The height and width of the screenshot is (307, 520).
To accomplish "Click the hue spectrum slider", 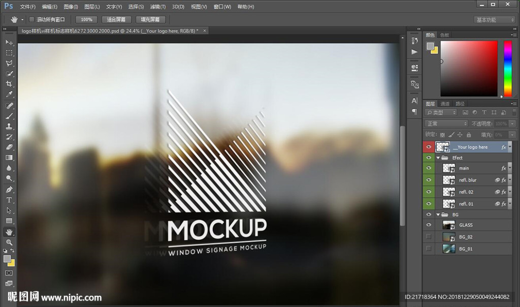I will tap(508, 69).
